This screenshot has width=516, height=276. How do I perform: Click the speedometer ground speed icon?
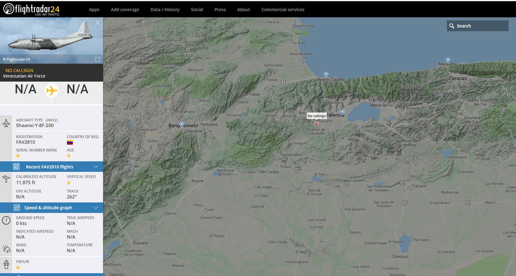(x=6, y=220)
